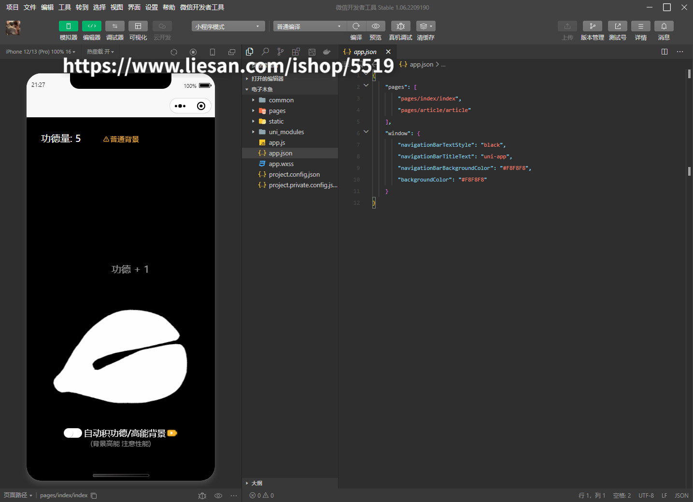Toggle the editor panel (编辑器) button
The image size is (693, 502).
[92, 26]
